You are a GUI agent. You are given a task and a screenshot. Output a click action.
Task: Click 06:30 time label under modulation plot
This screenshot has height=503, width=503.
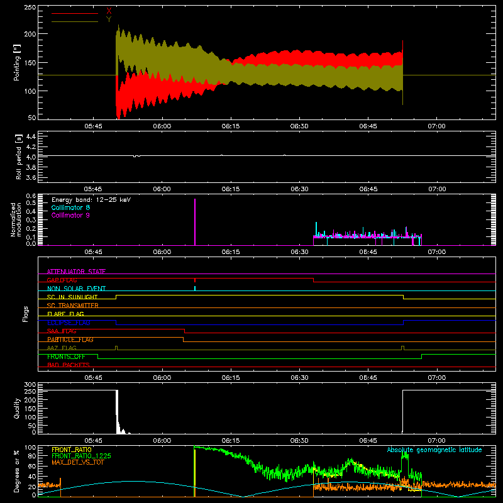click(x=300, y=252)
